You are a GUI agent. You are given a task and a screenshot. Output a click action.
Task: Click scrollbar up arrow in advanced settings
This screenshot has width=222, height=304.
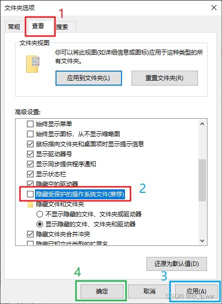point(202,124)
